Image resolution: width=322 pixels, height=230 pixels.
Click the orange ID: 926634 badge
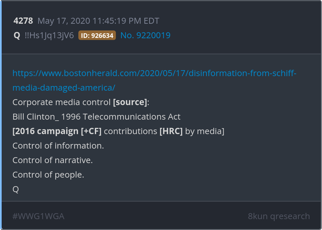[x=97, y=36]
